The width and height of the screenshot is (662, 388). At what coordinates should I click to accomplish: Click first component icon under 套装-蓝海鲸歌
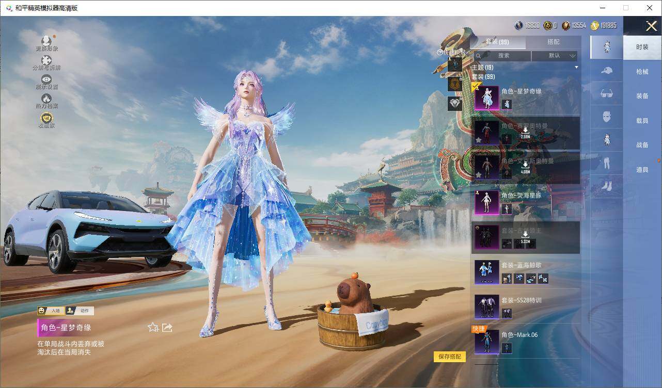507,279
